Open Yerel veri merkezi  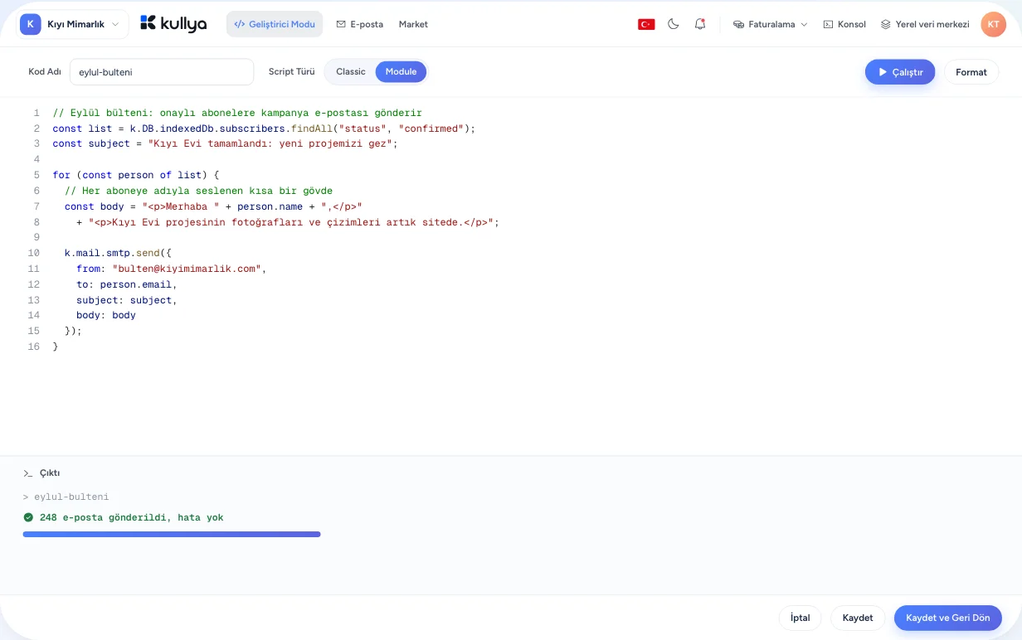pos(925,25)
